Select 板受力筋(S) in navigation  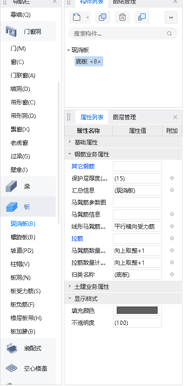(25, 291)
